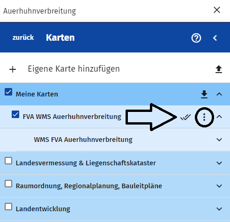230x222 pixels.
Task: Tick the Landentwicklung checkbox
Action: pyautogui.click(x=8, y=207)
